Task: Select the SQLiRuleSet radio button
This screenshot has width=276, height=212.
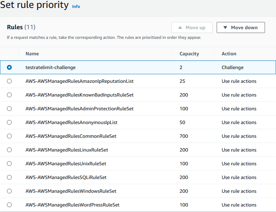Action: [x=9, y=177]
